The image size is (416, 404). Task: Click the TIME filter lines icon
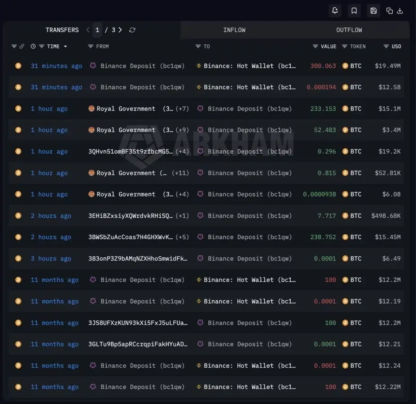(x=42, y=46)
